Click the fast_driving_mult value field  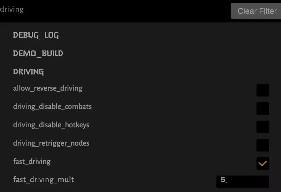point(242,182)
